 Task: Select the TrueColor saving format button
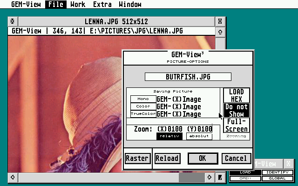pos(143,113)
